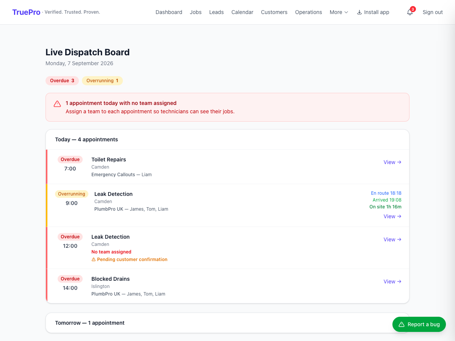
Task: Select the Toilet Repairs title
Action: (x=108, y=160)
